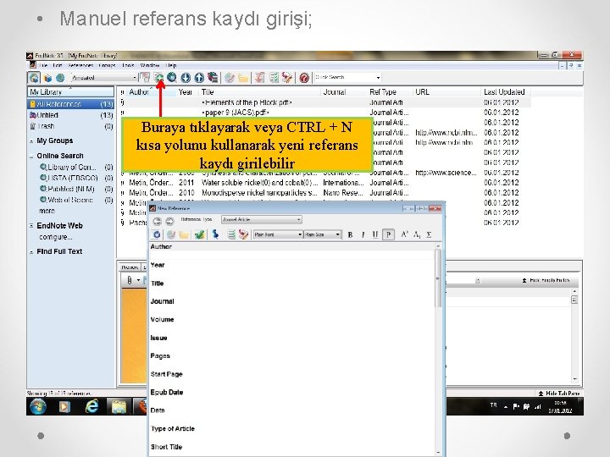Toggle Plain text P button
The height and width of the screenshot is (457, 610).
pyautogui.click(x=388, y=234)
